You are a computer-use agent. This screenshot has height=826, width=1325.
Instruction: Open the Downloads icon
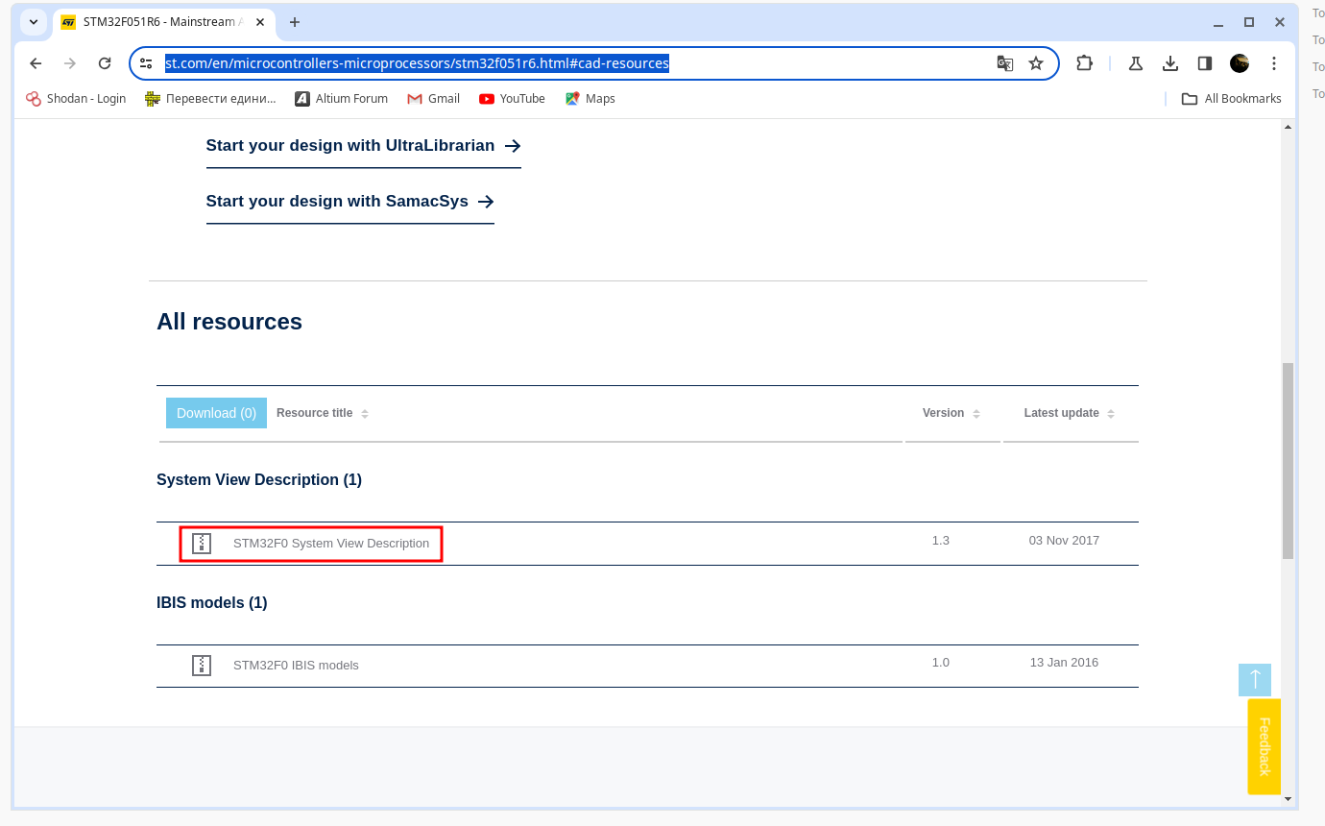(1169, 63)
